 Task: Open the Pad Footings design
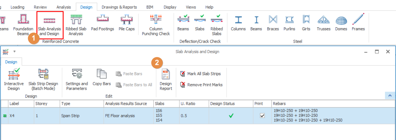click(102, 23)
